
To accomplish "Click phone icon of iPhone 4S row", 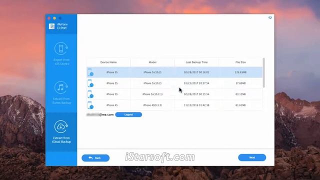I will pos(90,105).
